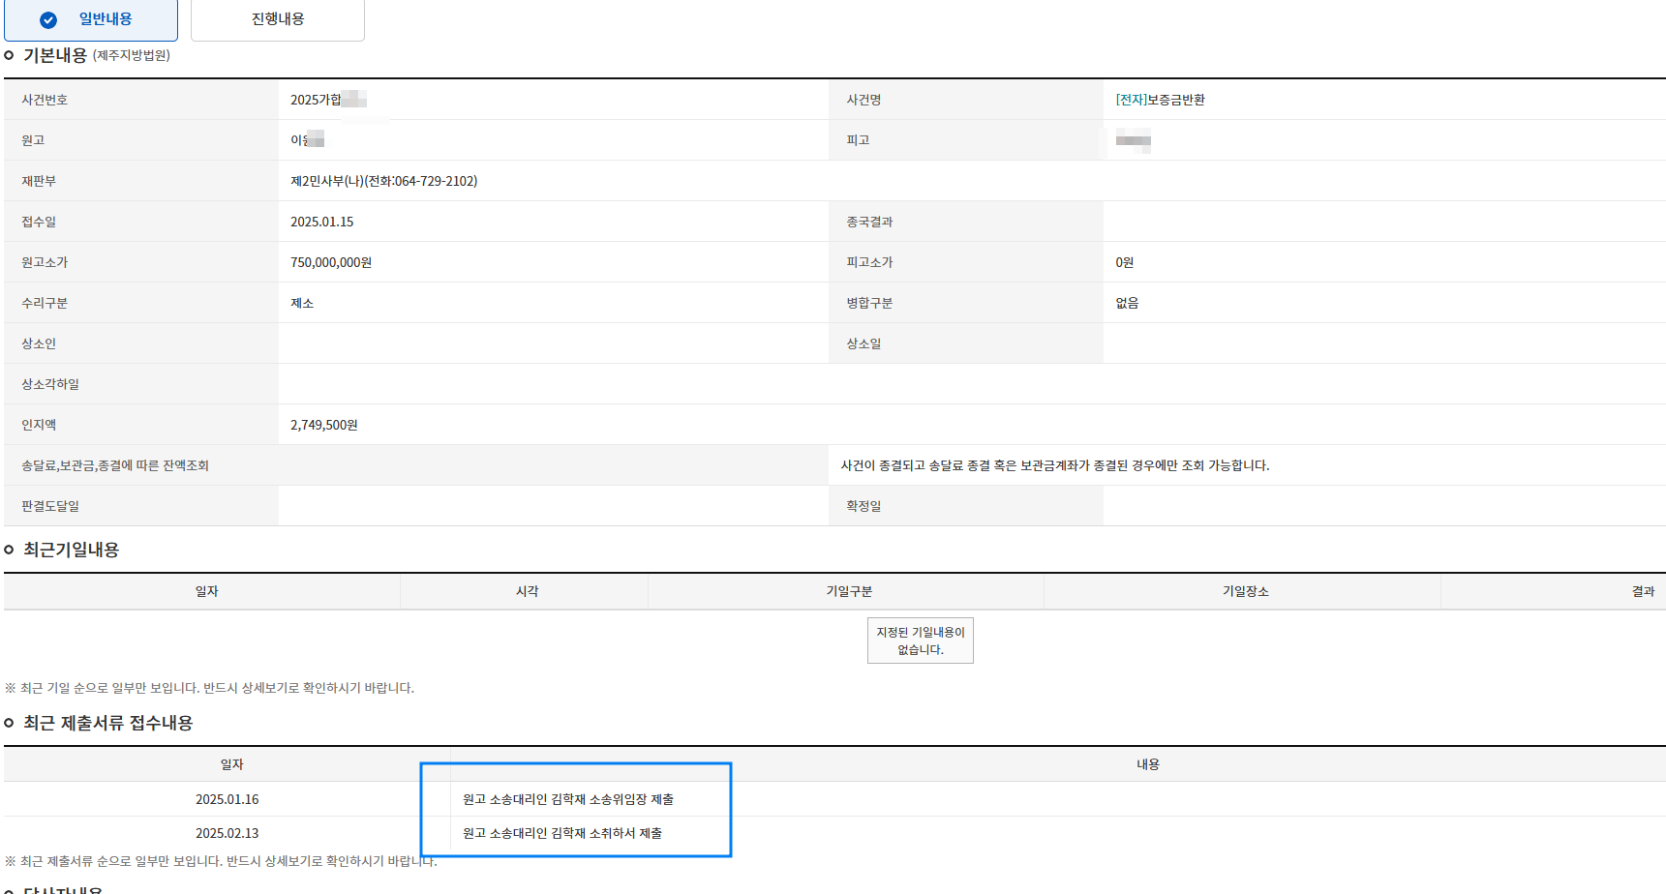Click the case number 2025가합 value

coord(316,100)
